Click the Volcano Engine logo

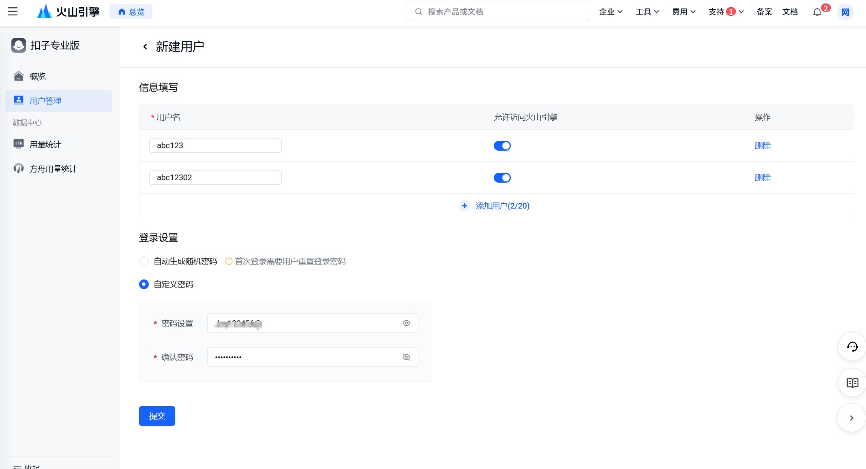coord(68,12)
